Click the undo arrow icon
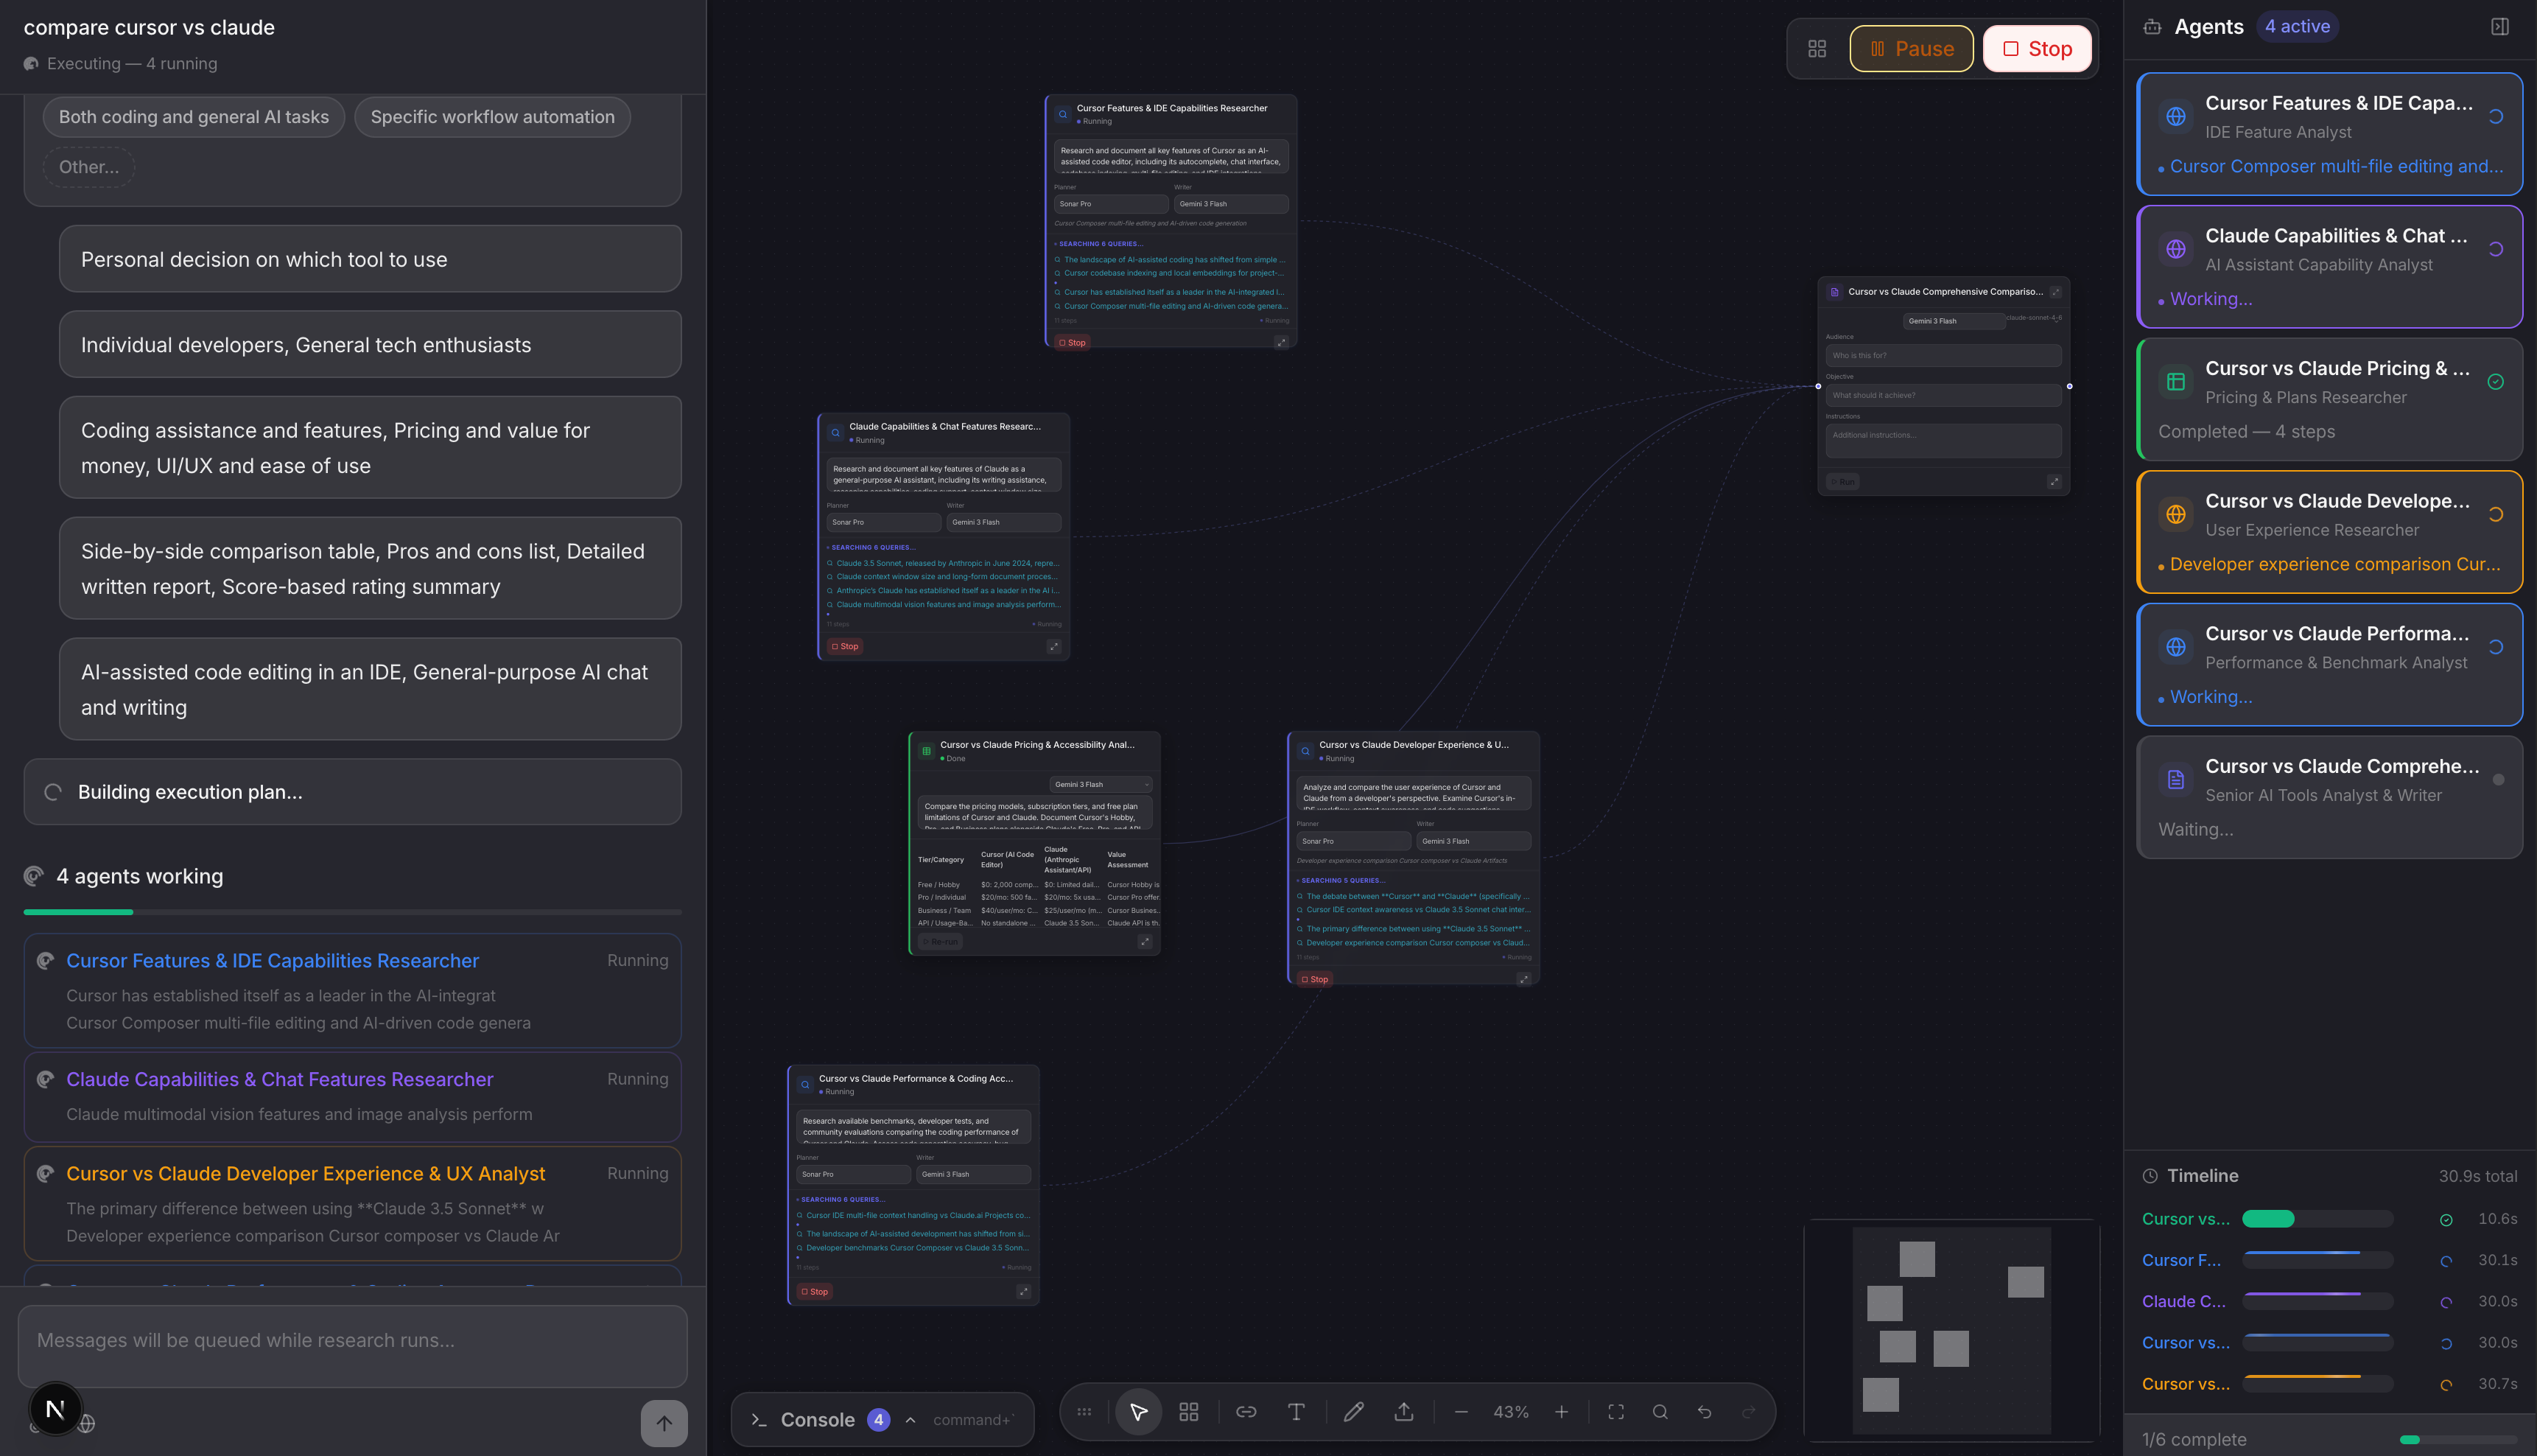2537x1456 pixels. pos(1705,1412)
